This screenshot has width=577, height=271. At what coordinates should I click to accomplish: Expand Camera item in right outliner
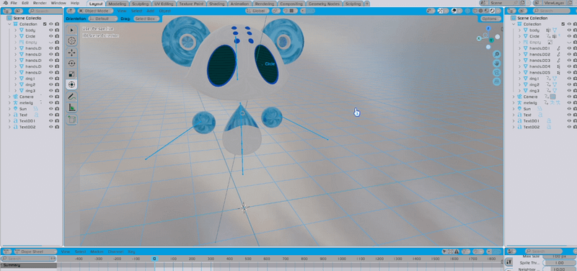pyautogui.click(x=514, y=97)
